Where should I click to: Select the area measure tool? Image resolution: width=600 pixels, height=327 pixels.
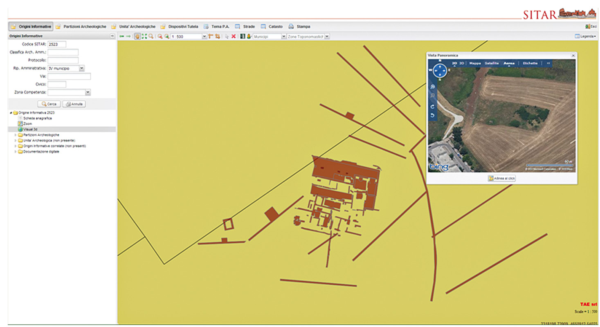pyautogui.click(x=217, y=36)
